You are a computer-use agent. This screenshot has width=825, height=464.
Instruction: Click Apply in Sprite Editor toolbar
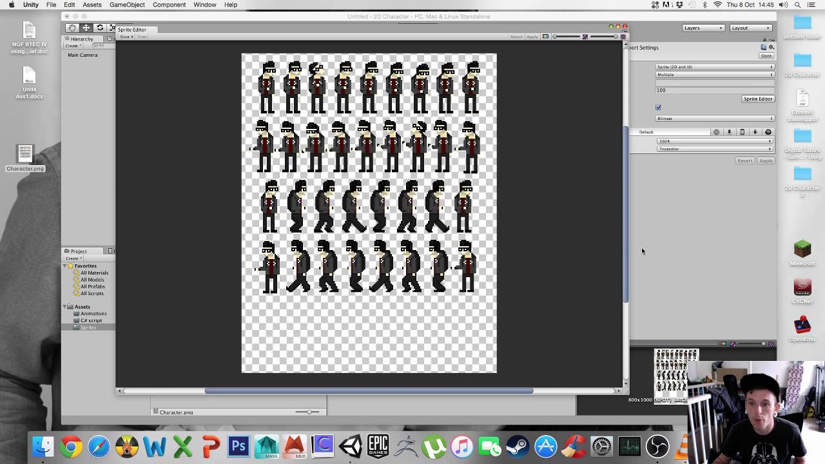coord(532,37)
